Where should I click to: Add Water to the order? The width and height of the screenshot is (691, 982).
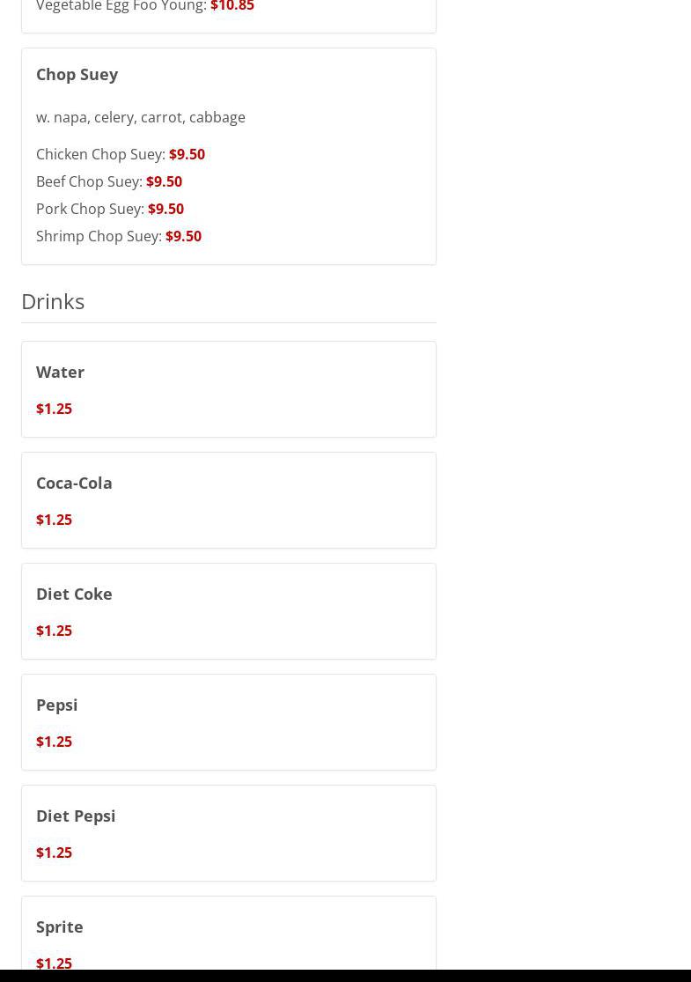pos(60,372)
